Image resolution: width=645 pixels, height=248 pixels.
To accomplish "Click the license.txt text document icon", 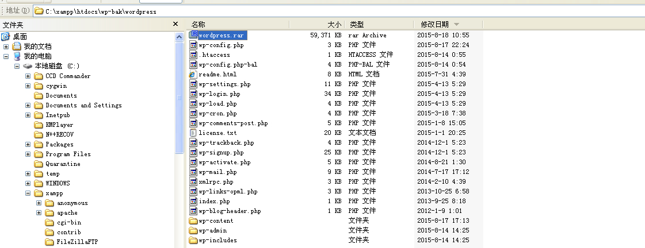I will (x=194, y=133).
